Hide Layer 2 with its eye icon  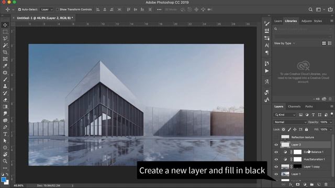point(276,145)
